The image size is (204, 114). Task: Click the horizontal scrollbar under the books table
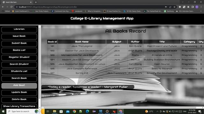(x=120, y=108)
